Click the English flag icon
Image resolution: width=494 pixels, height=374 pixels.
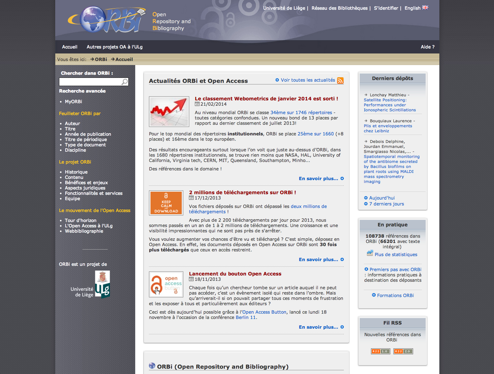coord(425,8)
